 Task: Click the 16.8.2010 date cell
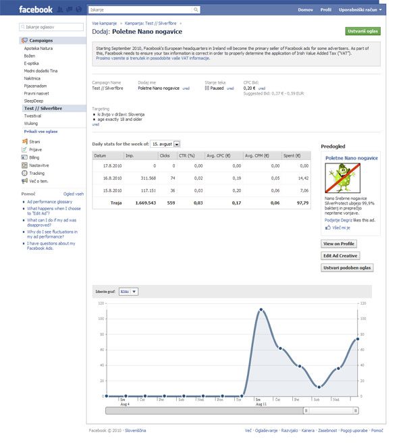point(112,178)
